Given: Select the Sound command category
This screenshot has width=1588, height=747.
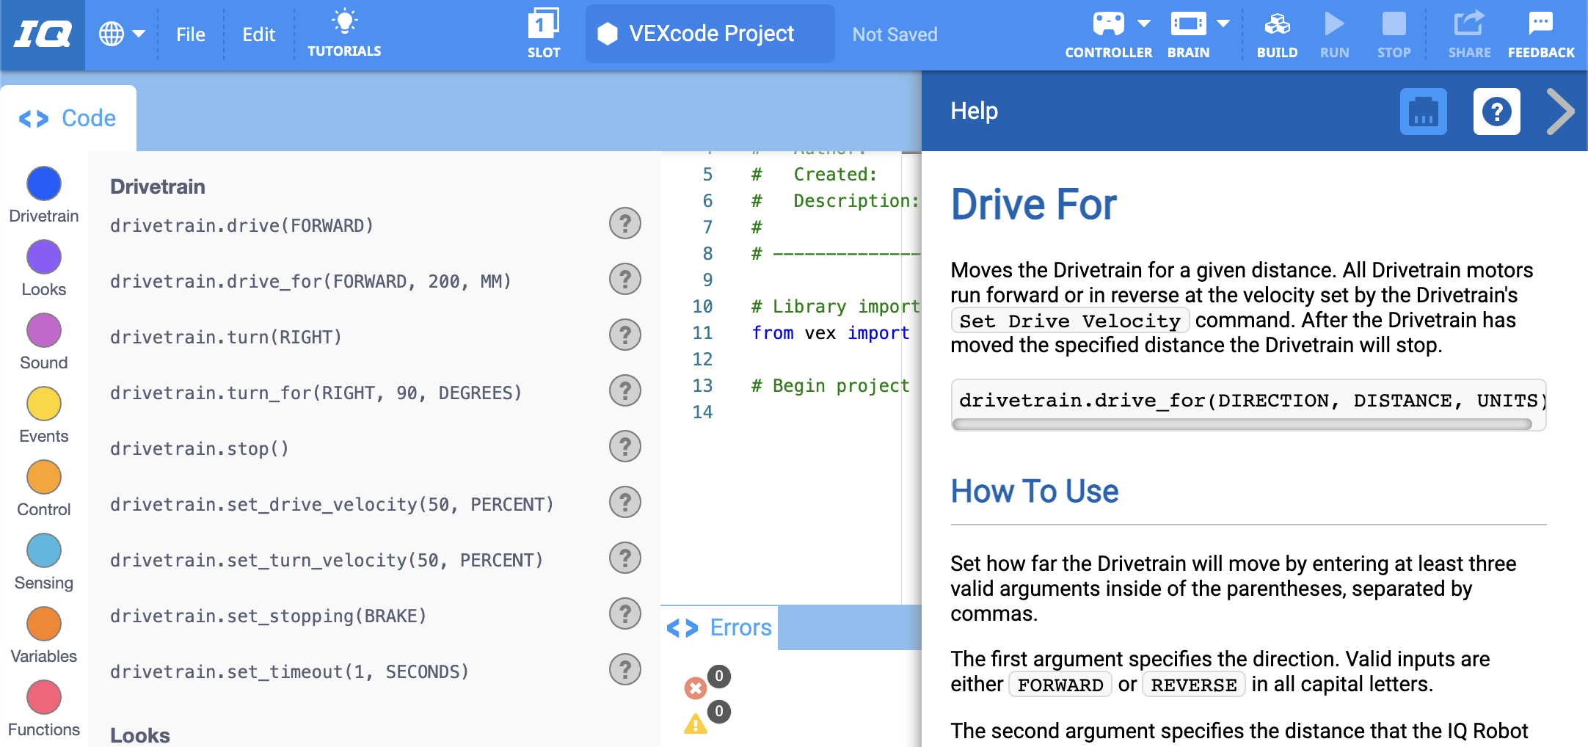Looking at the screenshot, I should pyautogui.click(x=43, y=330).
